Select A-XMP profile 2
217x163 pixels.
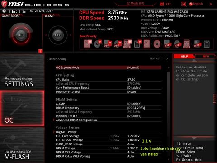(46, 35)
